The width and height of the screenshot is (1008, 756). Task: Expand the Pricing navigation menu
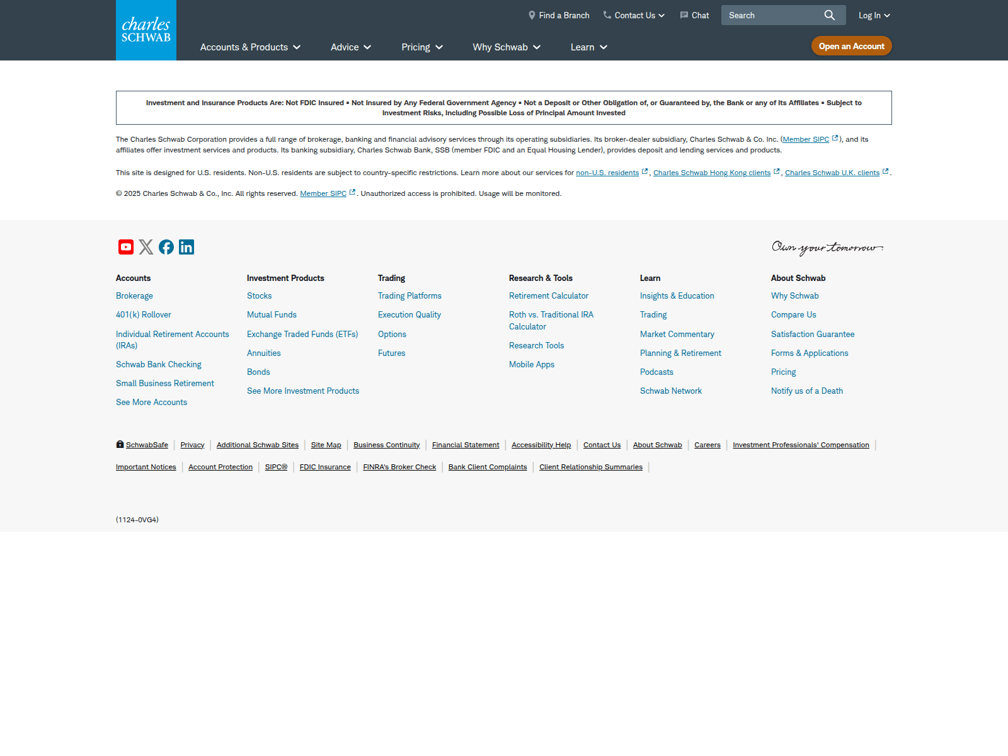tap(422, 47)
